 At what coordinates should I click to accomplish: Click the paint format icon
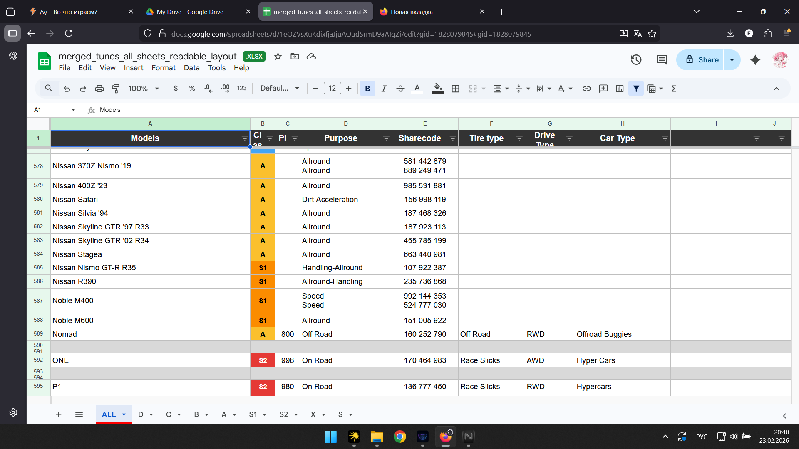116,89
